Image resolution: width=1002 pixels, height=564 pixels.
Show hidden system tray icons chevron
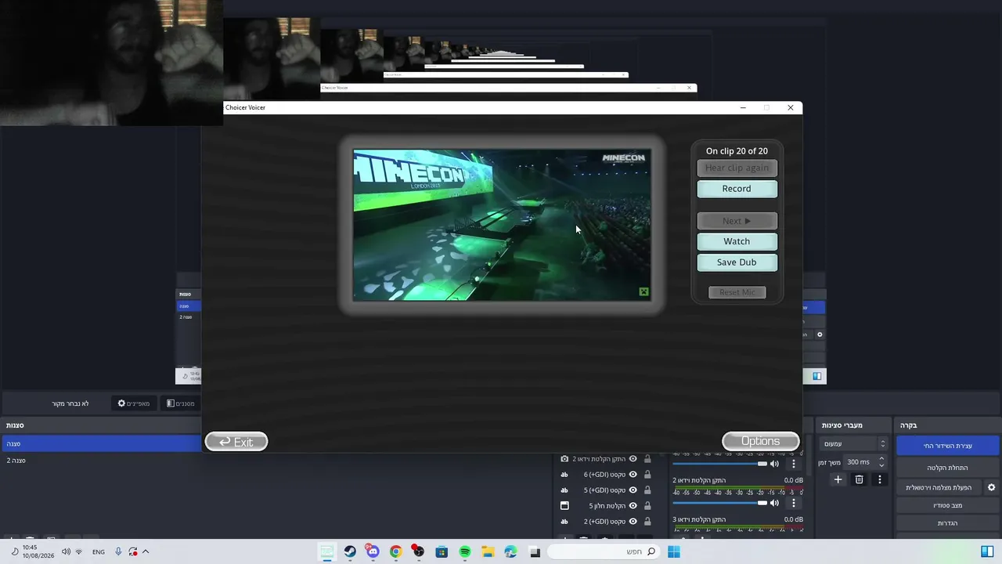click(146, 551)
